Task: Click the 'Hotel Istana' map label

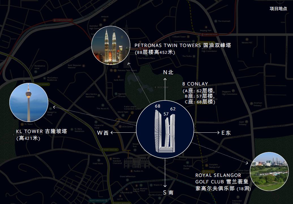Action: point(98,164)
